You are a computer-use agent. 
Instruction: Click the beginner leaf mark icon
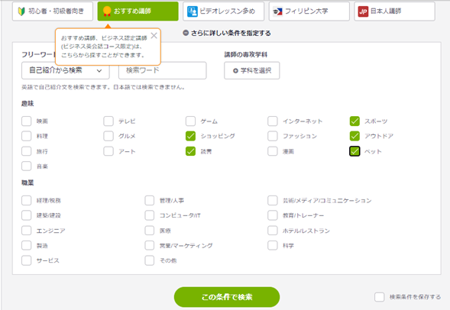(x=21, y=11)
